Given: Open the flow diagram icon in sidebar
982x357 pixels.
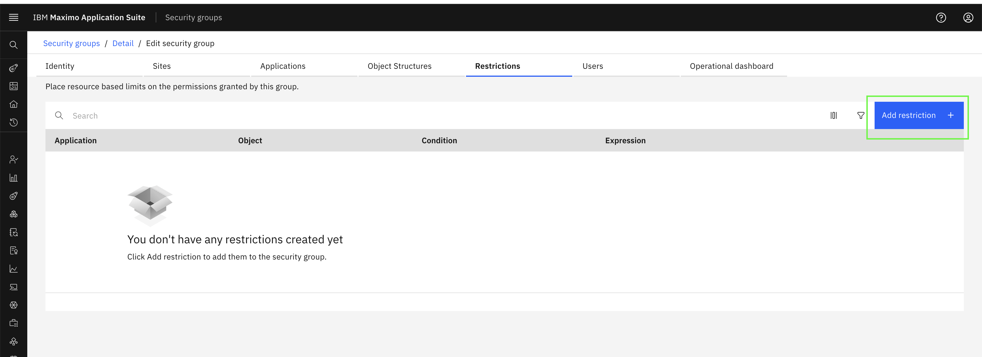Looking at the screenshot, I should point(14,341).
